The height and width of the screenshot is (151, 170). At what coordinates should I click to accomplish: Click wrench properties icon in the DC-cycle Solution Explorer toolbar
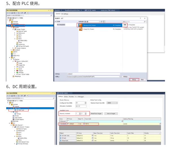[x=25, y=96]
